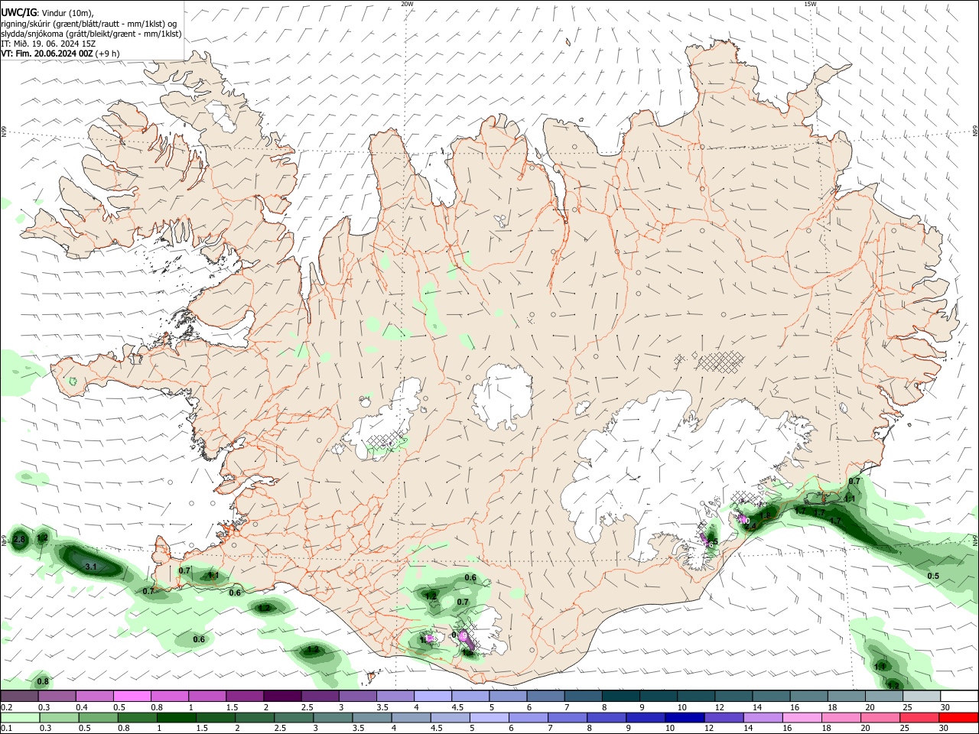This screenshot has width=979, height=734.
Task: Click the white 30 swatch ending snow scale
Action: [959, 696]
